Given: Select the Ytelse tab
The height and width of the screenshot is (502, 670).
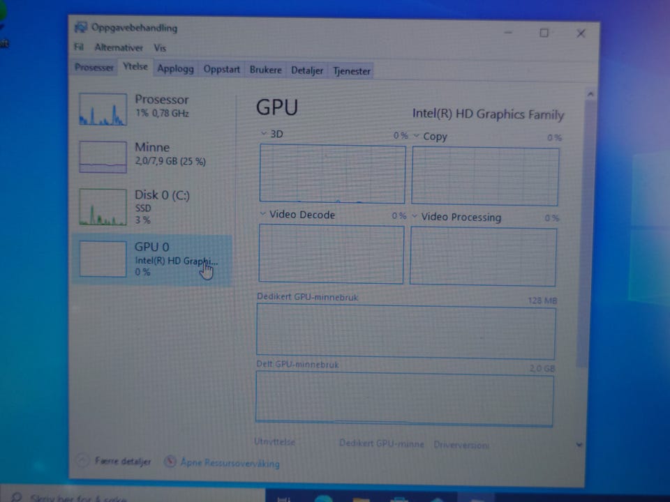Looking at the screenshot, I should (135, 67).
